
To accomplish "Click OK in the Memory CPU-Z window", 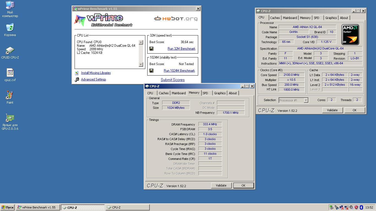I will tap(243, 185).
